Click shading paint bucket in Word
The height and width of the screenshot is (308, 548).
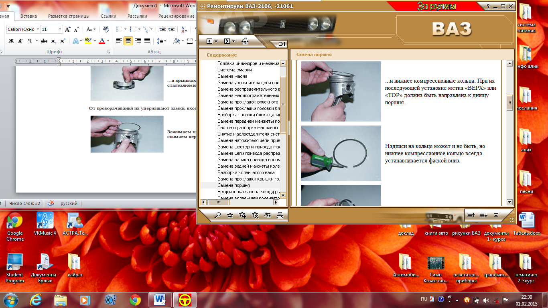tap(176, 41)
